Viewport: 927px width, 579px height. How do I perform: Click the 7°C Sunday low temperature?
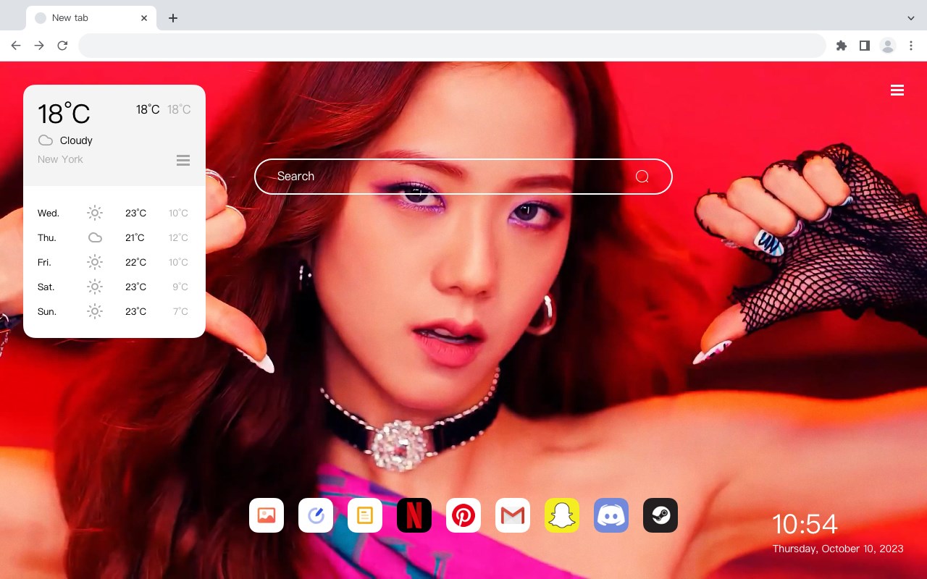[x=180, y=311]
